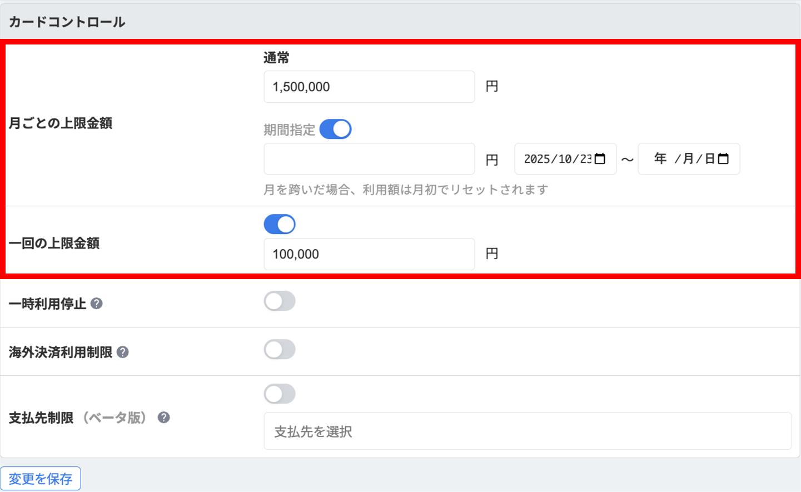
Task: Select the 月 segment of the end date
Action: [688, 159]
